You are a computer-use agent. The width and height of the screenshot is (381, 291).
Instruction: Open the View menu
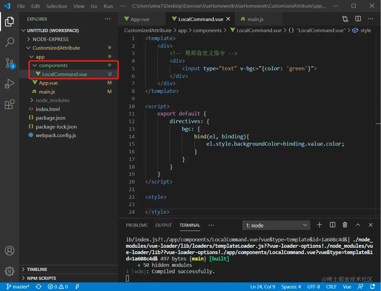tap(79, 6)
